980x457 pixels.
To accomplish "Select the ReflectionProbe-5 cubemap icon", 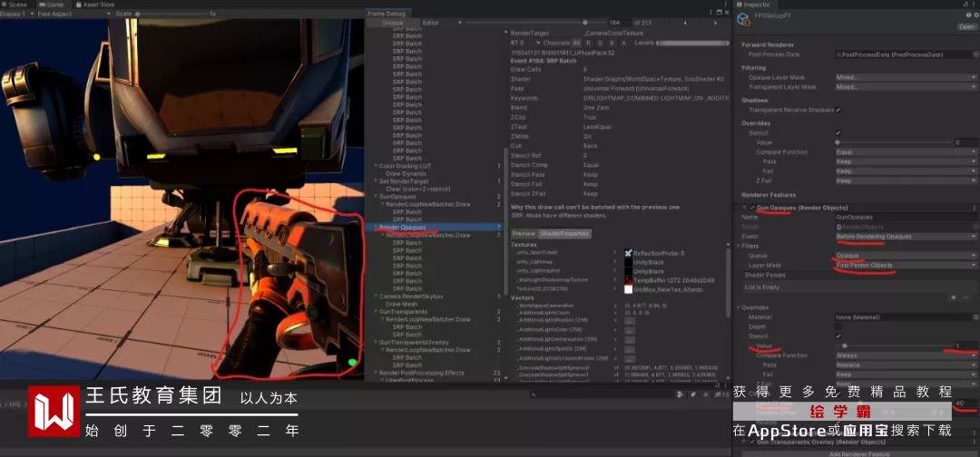I will click(x=628, y=253).
